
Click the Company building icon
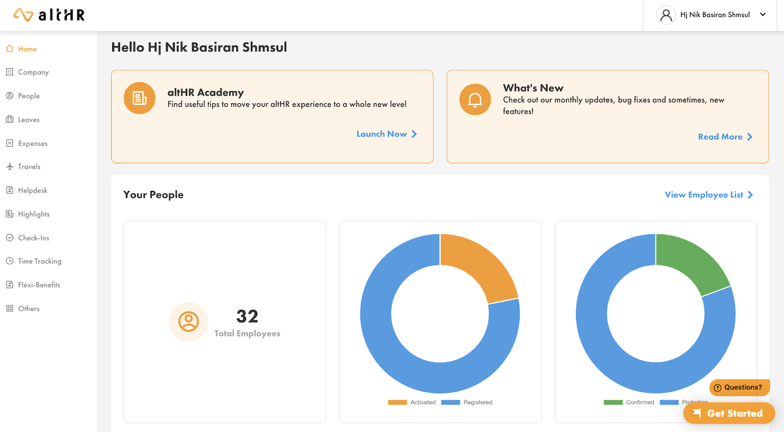(x=9, y=72)
